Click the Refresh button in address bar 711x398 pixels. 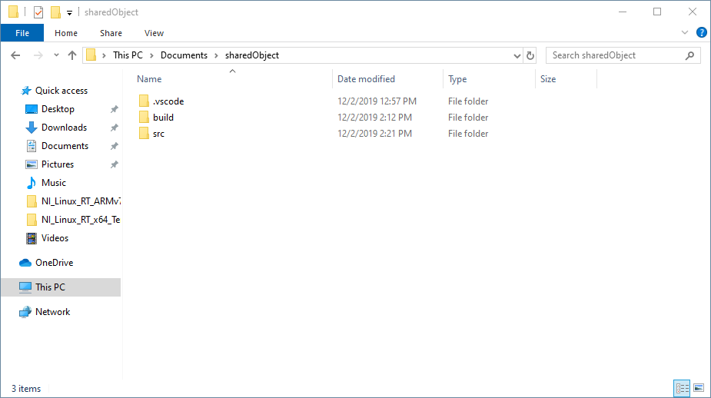click(530, 55)
